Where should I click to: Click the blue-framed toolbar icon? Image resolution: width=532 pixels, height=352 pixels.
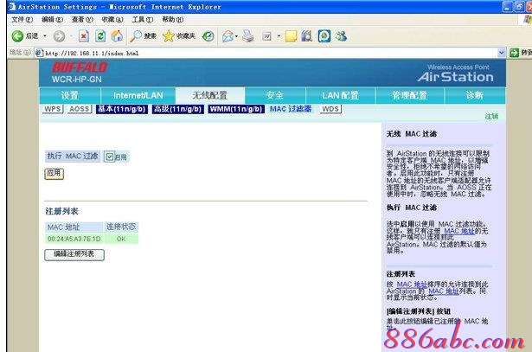pos(324,36)
